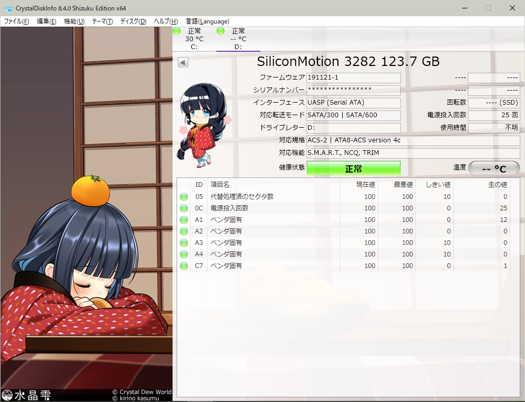Open the ヘルプ(H) menu
This screenshot has height=402, width=525.
166,21
